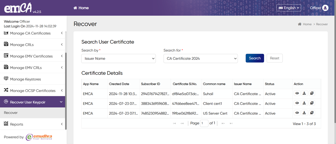This screenshot has height=144, width=336.
Task: View details of US Server Cert
Action: (x=297, y=113)
